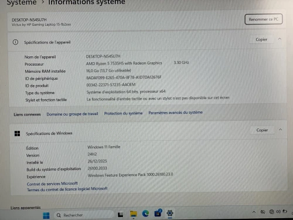Click the volume speaker tray icon
Image resolution: width=293 pixels, height=220 pixels.
tap(278, 212)
